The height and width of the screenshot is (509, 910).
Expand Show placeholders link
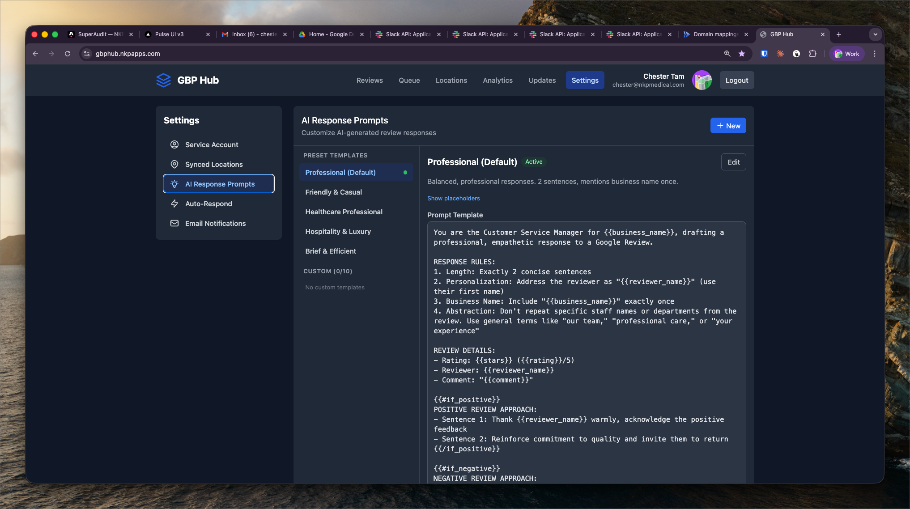(x=453, y=198)
